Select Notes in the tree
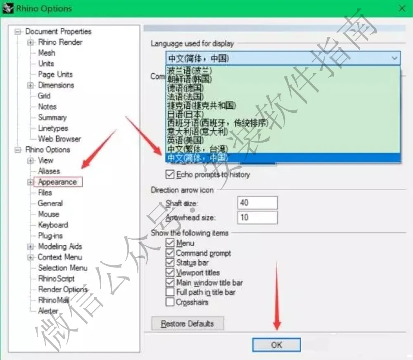Viewport: 413px width, 360px height. tap(47, 107)
